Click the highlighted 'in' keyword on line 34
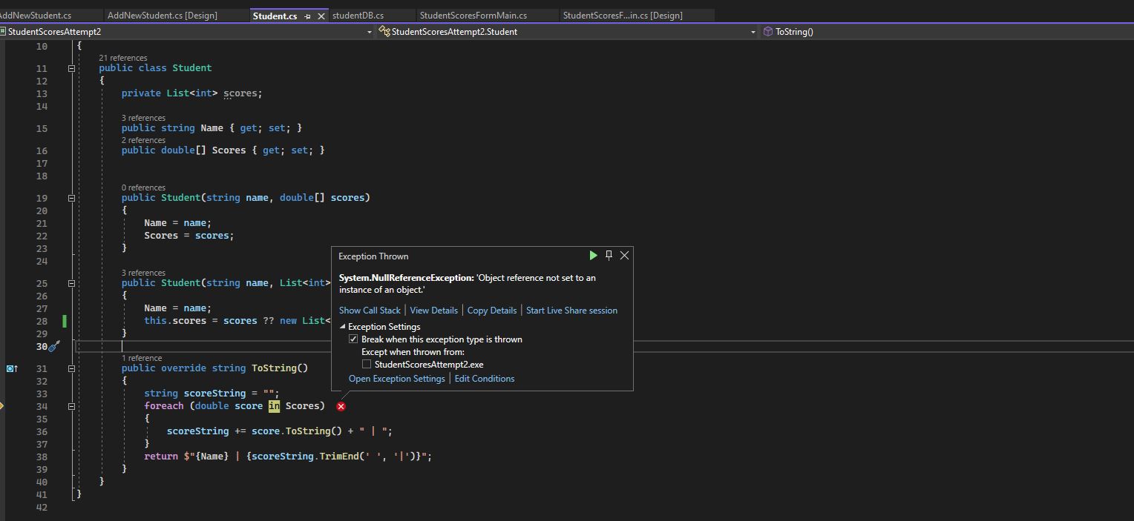 (275, 406)
